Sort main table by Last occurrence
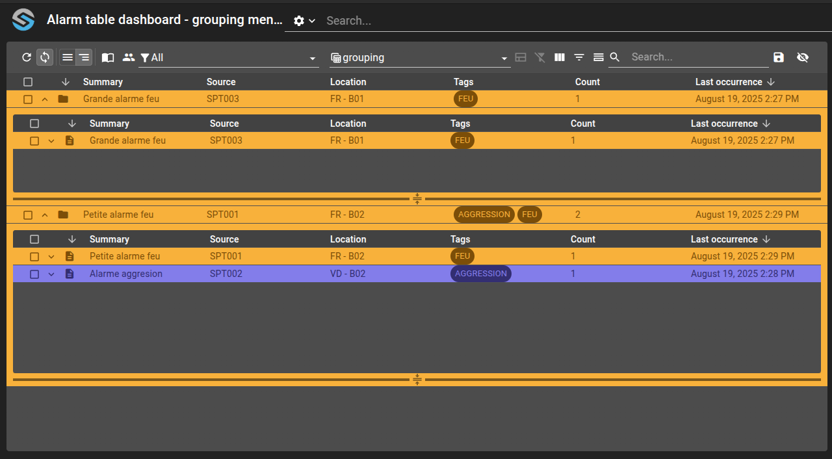832x459 pixels. [729, 82]
